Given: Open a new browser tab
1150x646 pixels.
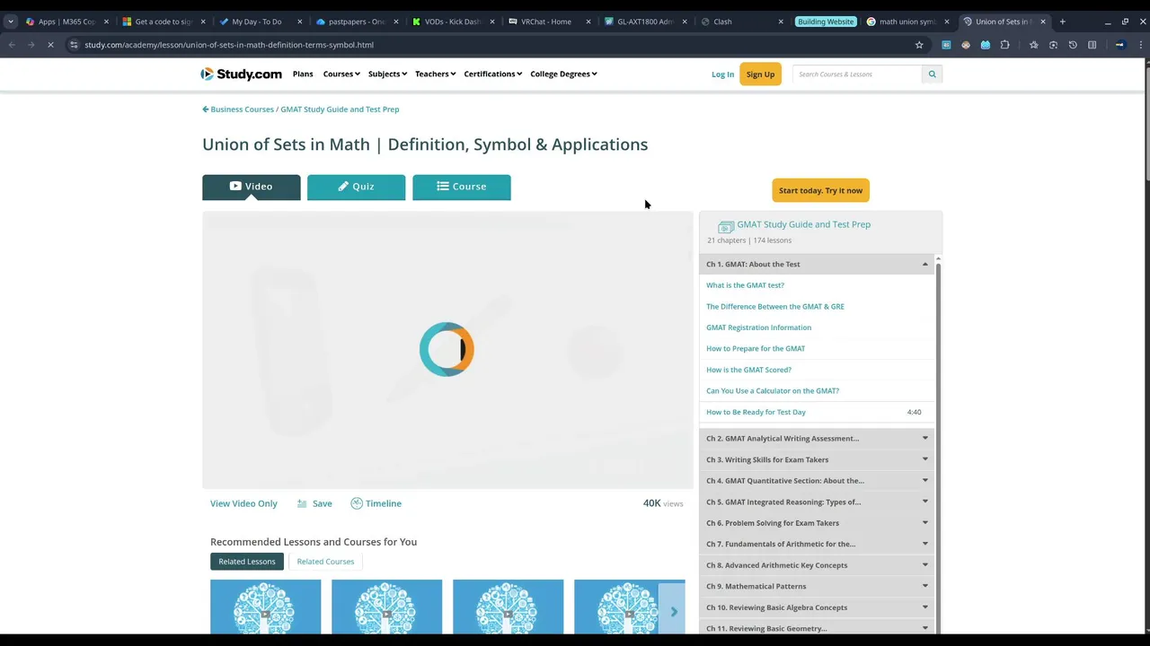Looking at the screenshot, I should (x=1062, y=22).
